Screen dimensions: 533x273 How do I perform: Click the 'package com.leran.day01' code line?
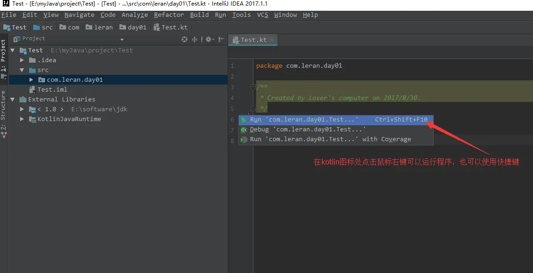click(x=299, y=65)
